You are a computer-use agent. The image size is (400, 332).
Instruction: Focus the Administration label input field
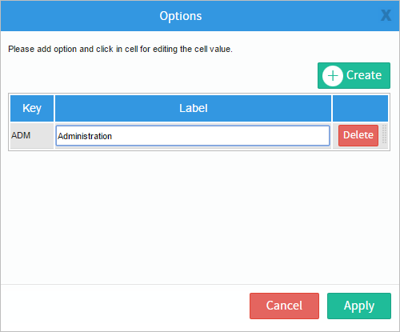pyautogui.click(x=193, y=136)
